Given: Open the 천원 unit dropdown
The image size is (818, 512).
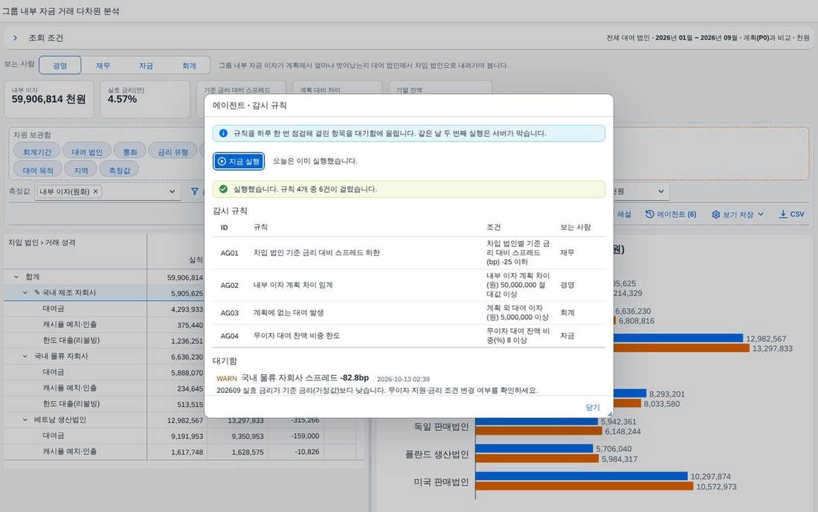Looking at the screenshot, I should [x=661, y=191].
